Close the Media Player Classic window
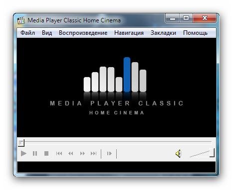 tap(205, 18)
